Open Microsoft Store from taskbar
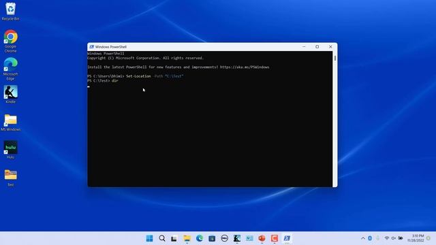The height and width of the screenshot is (245, 436). [x=212, y=238]
